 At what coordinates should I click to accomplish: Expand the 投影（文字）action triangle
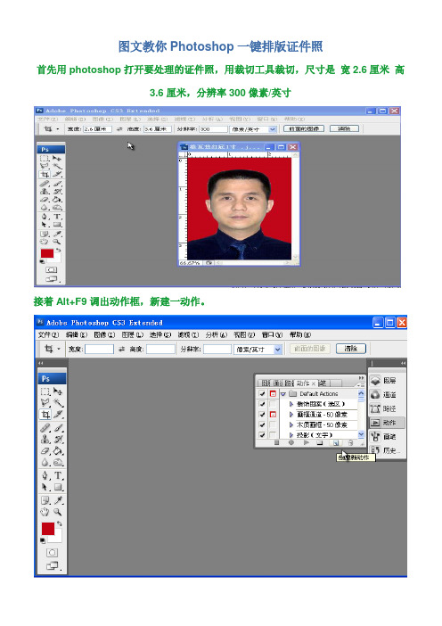pyautogui.click(x=291, y=435)
